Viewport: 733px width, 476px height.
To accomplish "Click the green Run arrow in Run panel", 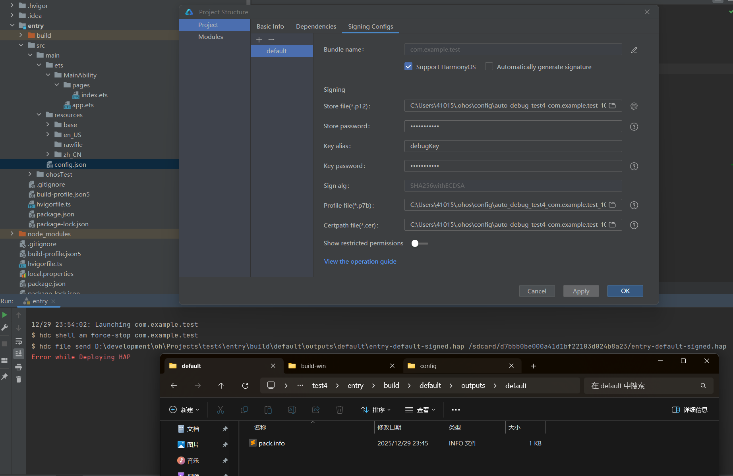I will pos(5,315).
